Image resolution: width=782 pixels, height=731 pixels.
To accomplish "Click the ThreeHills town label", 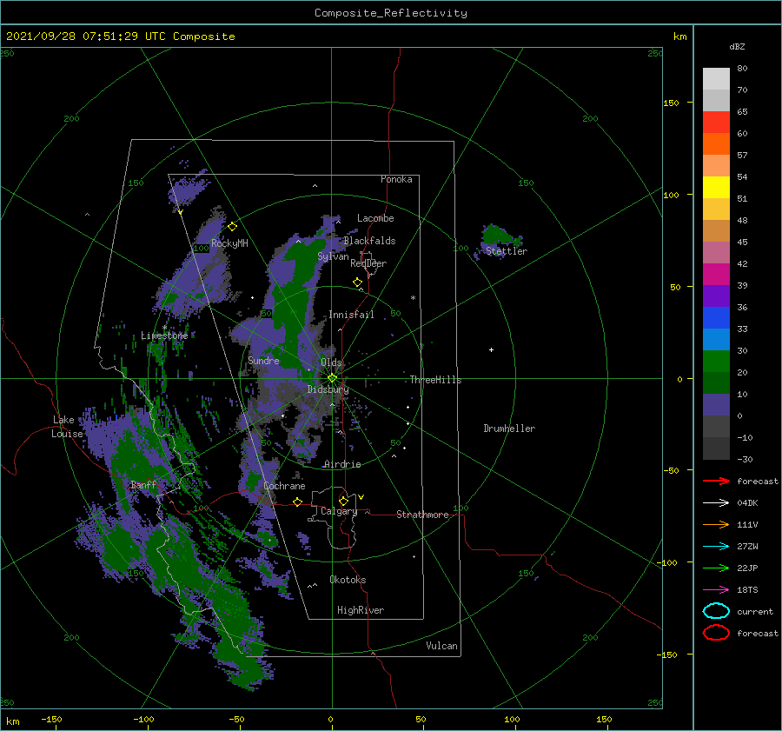I will pyautogui.click(x=435, y=380).
